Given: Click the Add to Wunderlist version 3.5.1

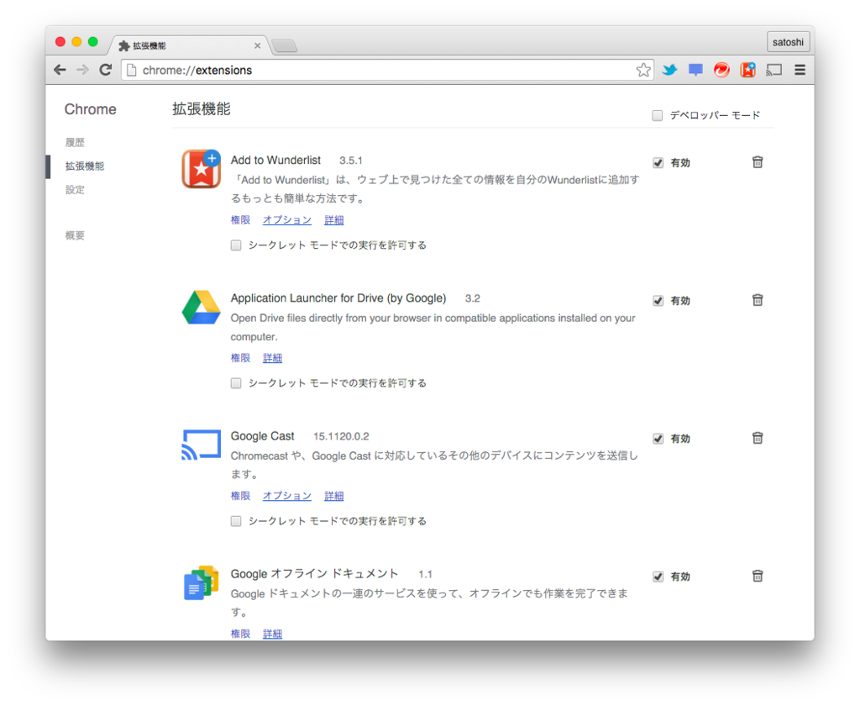Looking at the screenshot, I should point(350,161).
